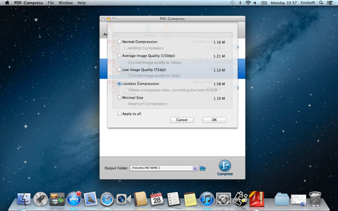Open Finder from the Dock
The height and width of the screenshot is (211, 338).
click(24, 199)
